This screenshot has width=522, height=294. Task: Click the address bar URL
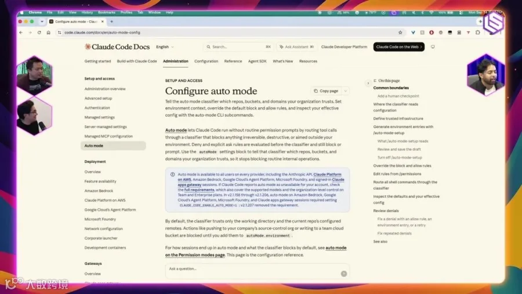tap(102, 32)
